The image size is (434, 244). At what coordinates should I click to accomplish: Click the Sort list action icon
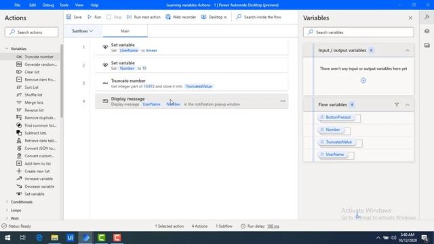point(19,87)
